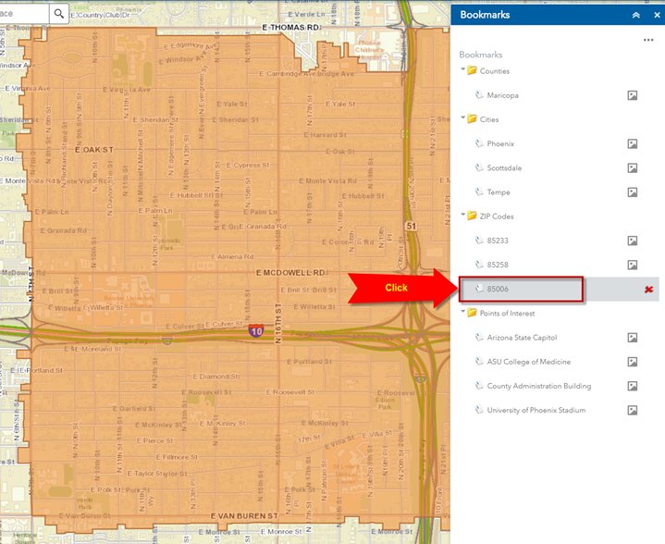
Task: Select the 85233 bookmark
Action: pyautogui.click(x=498, y=241)
